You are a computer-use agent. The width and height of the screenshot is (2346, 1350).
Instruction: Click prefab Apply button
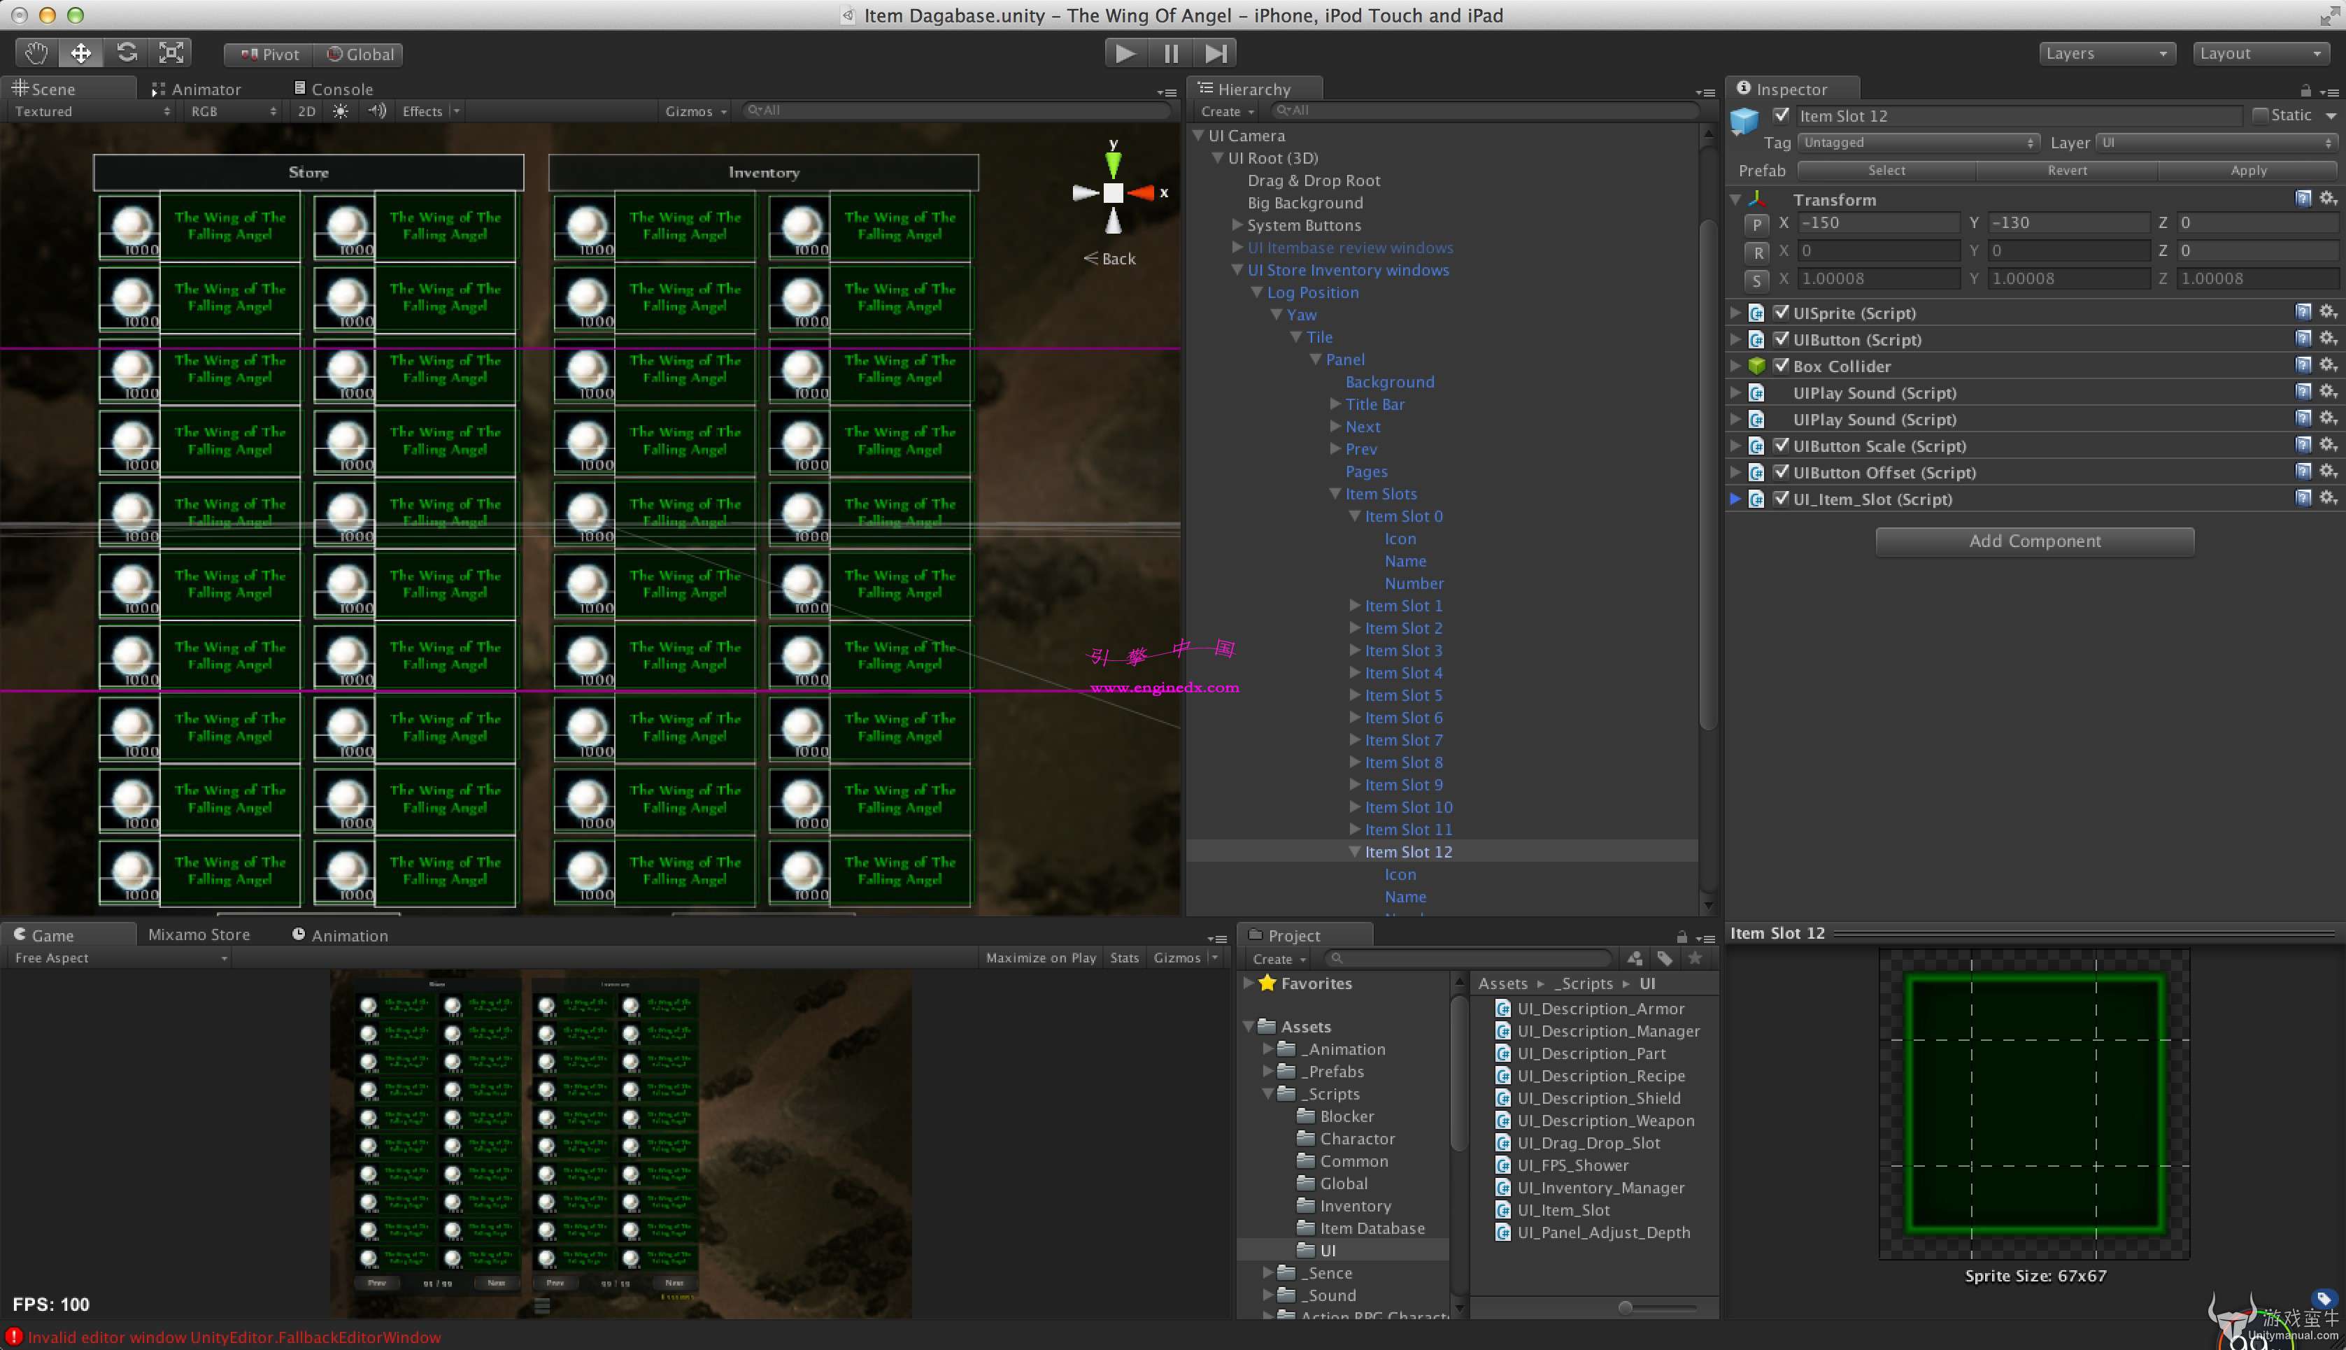(x=2248, y=171)
